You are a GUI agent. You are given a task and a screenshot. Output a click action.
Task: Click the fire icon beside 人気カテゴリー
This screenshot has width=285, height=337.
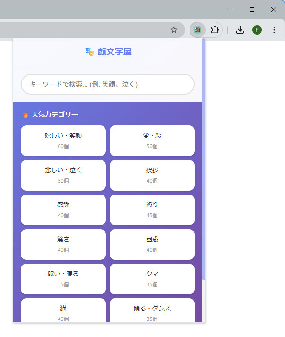26,115
